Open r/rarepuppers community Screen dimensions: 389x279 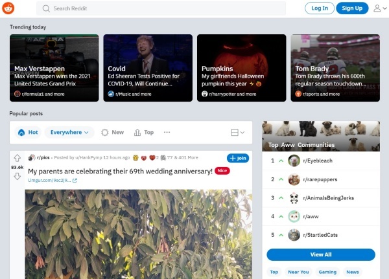(x=321, y=179)
